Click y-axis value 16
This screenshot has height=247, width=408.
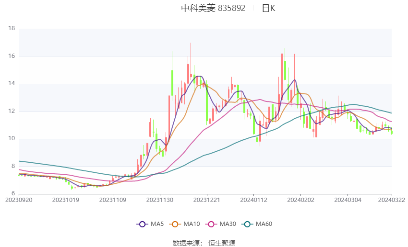click(x=12, y=56)
